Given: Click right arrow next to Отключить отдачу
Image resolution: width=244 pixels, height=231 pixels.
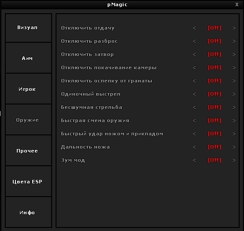Looking at the screenshot, I should tap(234, 28).
